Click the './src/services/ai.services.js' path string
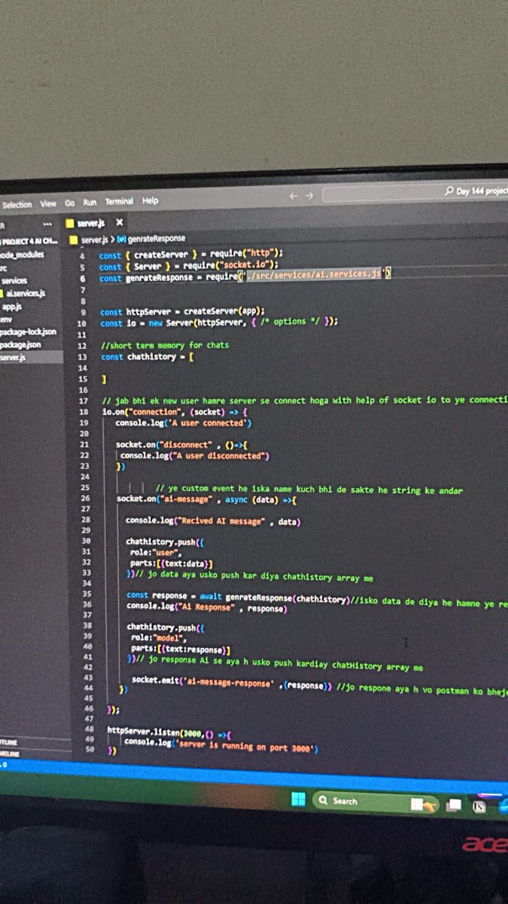Viewport: 508px width, 904px height. pos(314,275)
